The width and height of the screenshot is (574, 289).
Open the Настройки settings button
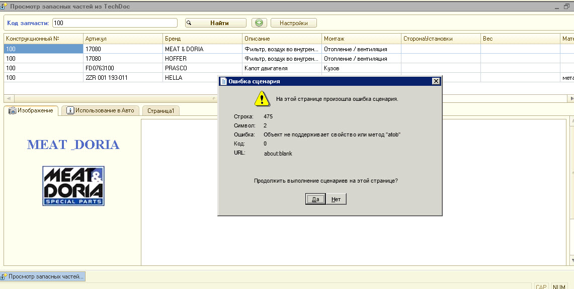click(x=294, y=23)
